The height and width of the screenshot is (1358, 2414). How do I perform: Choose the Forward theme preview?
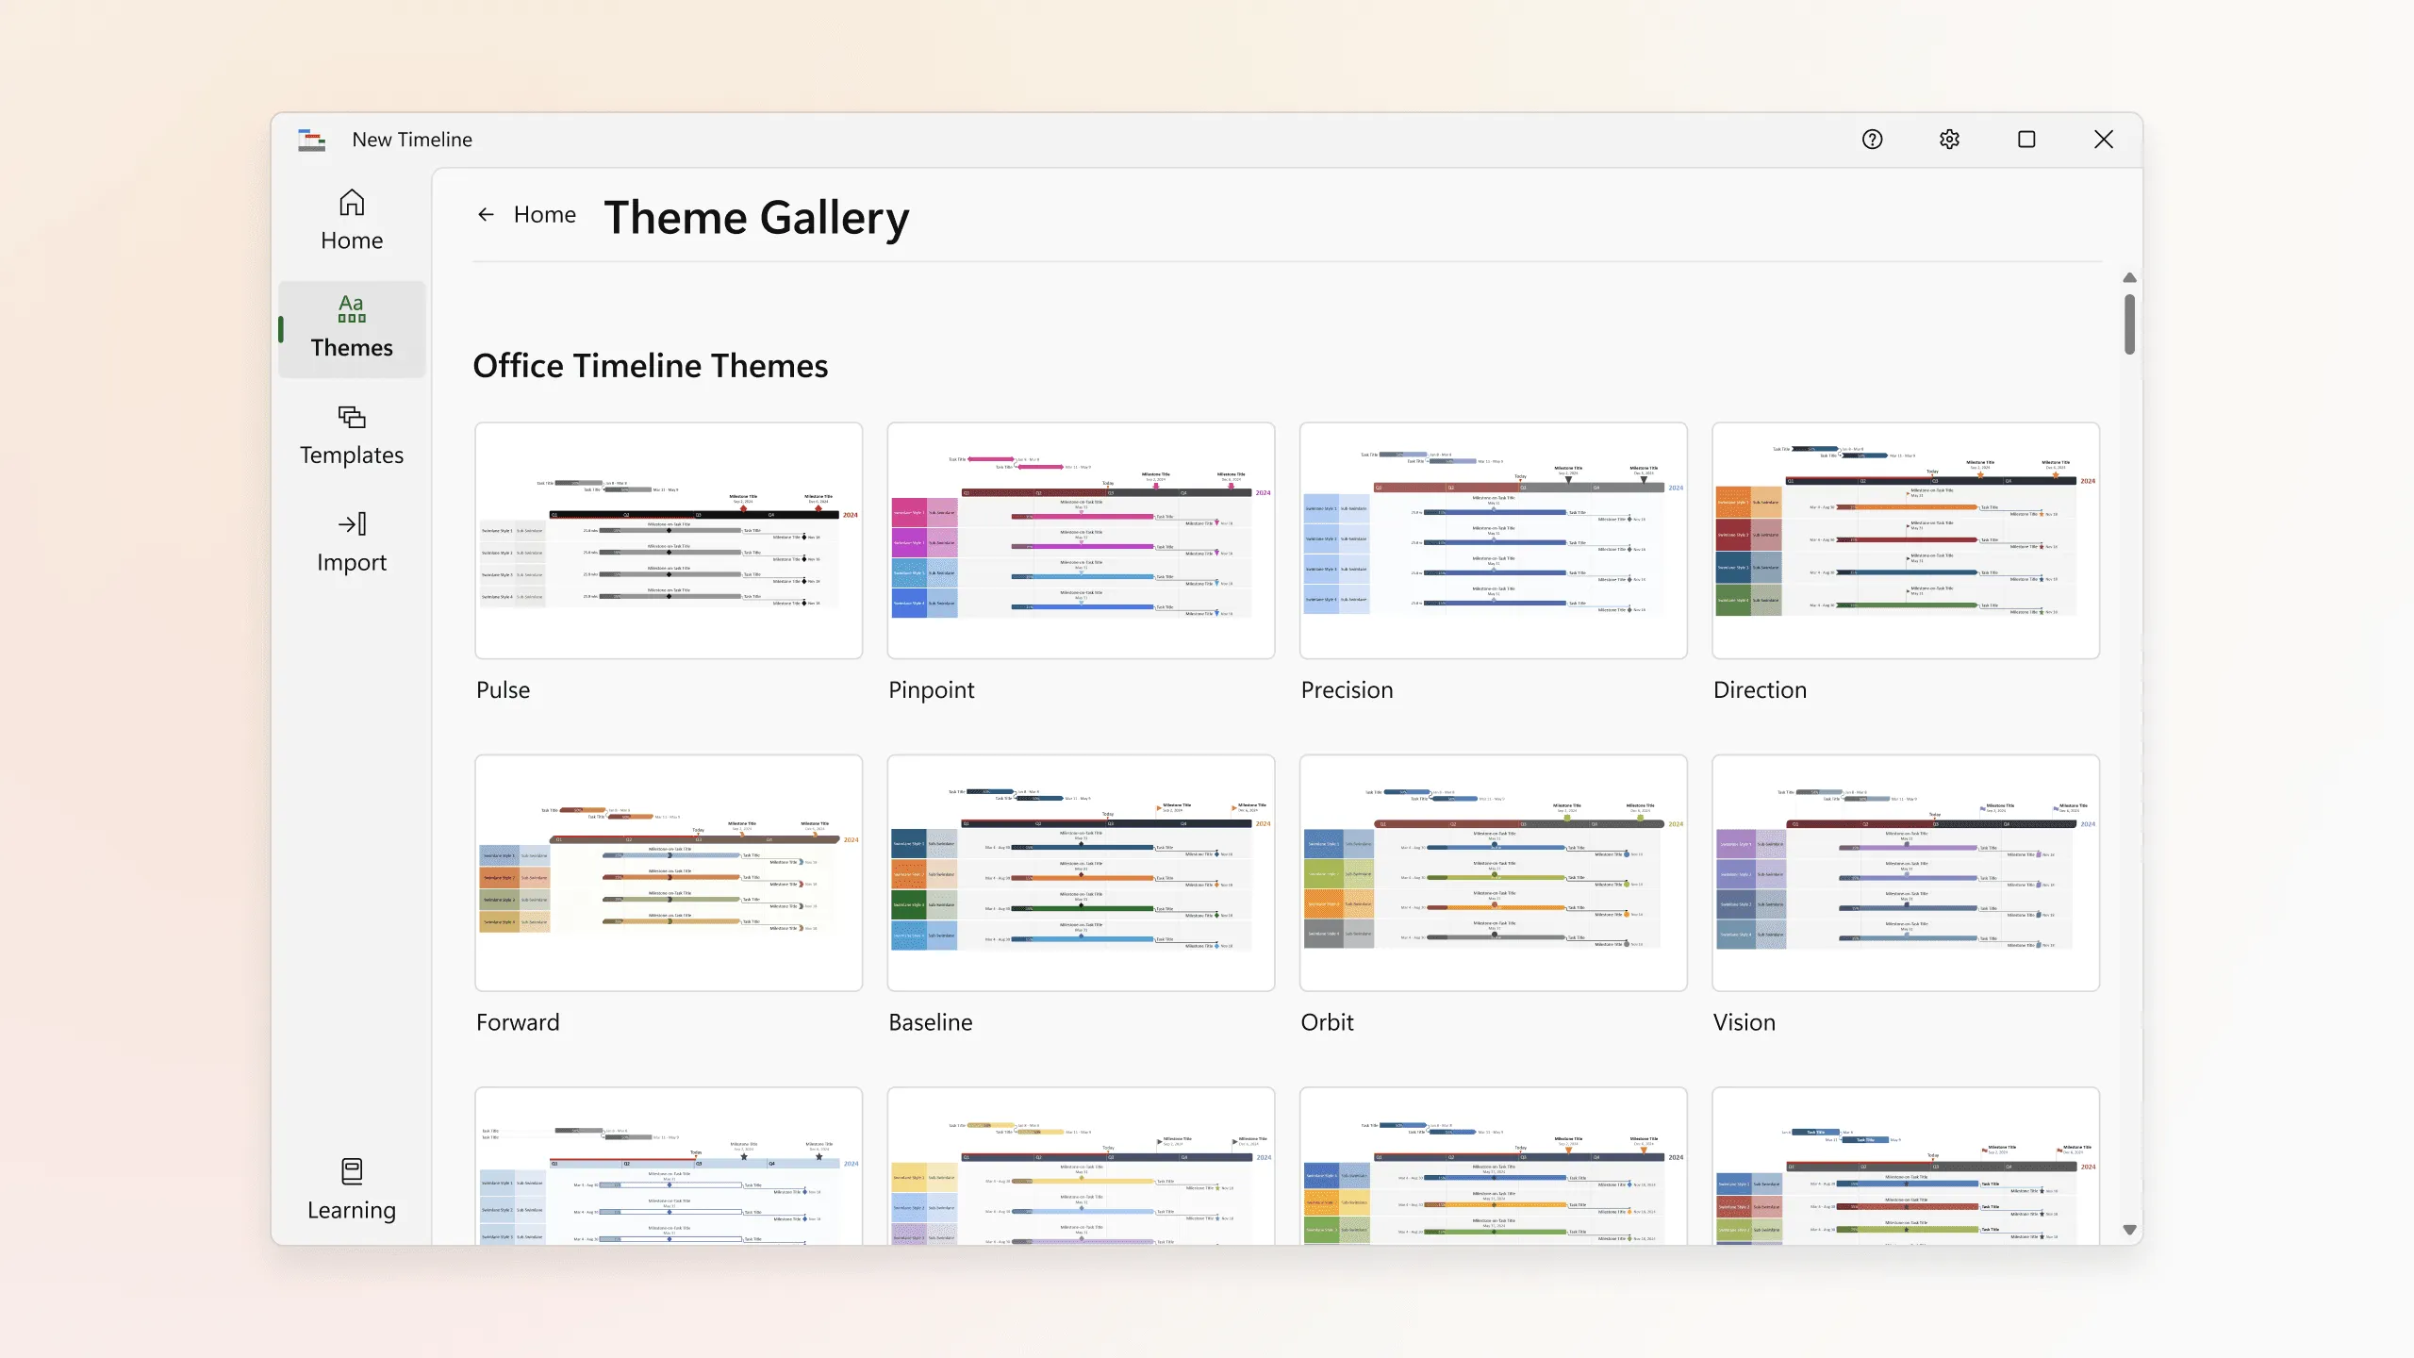(669, 872)
